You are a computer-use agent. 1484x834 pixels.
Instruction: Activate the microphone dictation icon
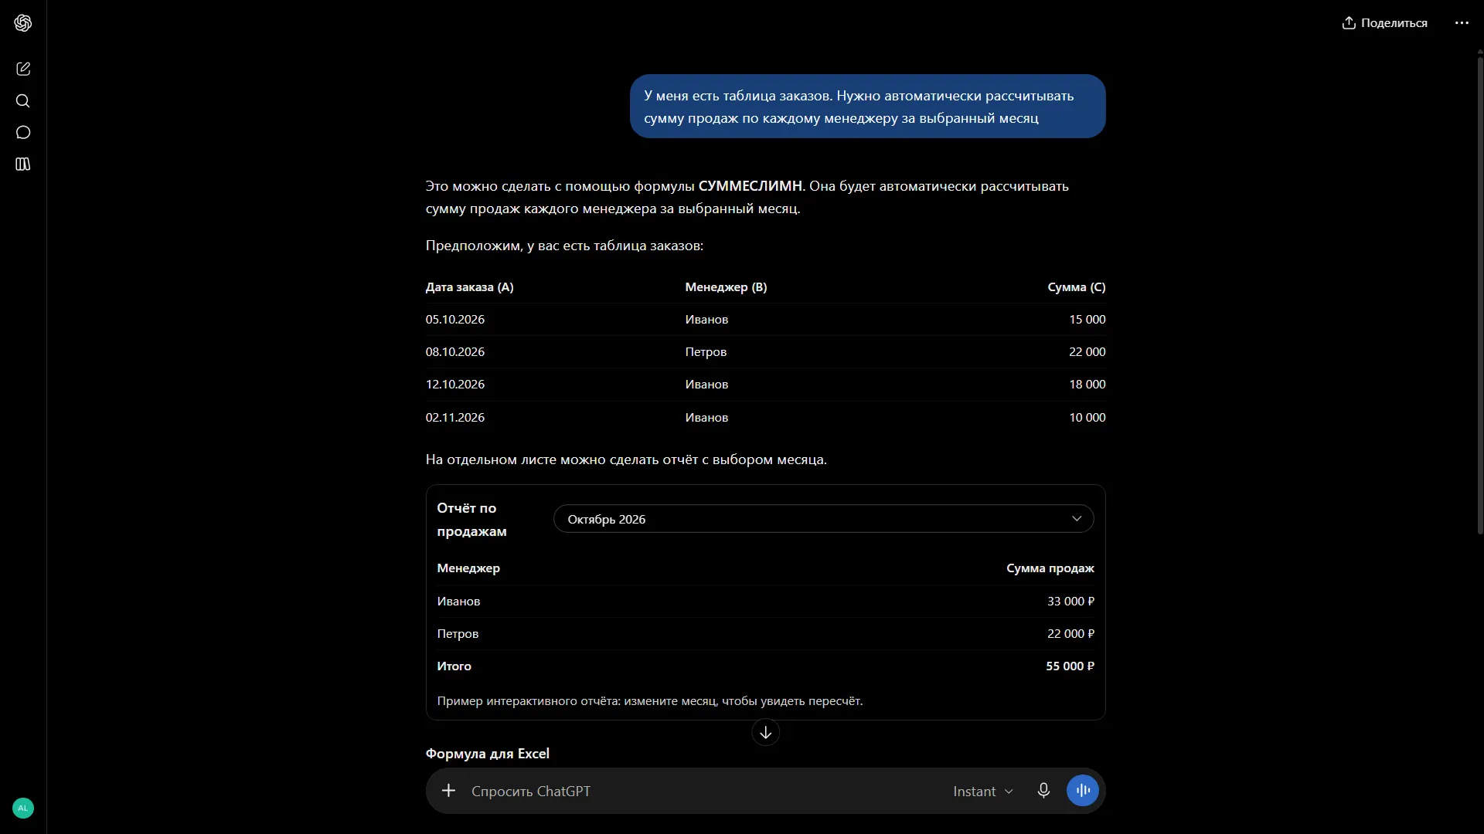point(1043,791)
